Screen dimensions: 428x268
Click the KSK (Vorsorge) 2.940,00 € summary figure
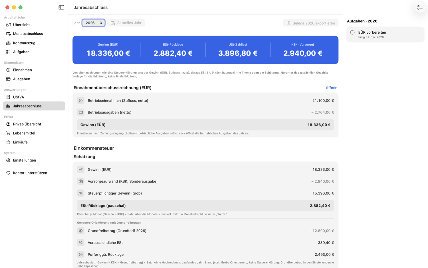303,53
